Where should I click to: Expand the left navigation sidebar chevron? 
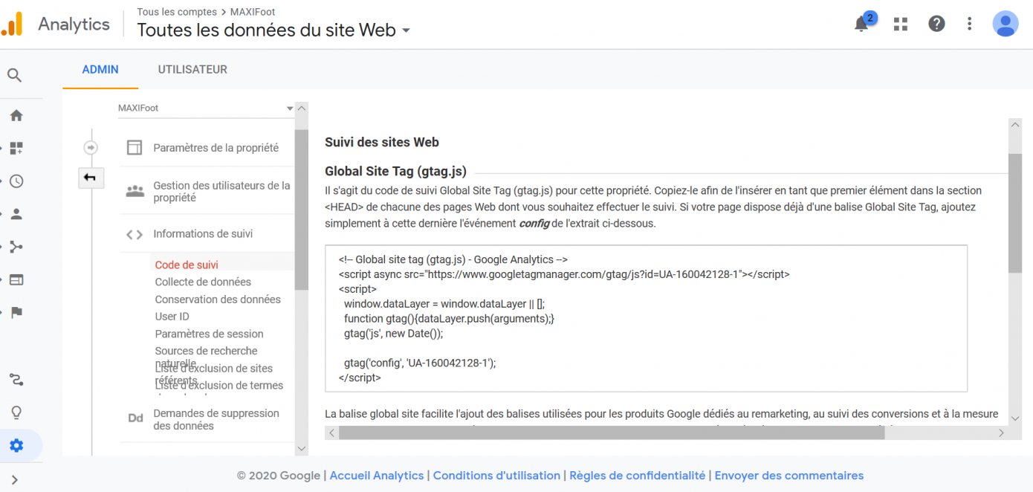tap(14, 480)
